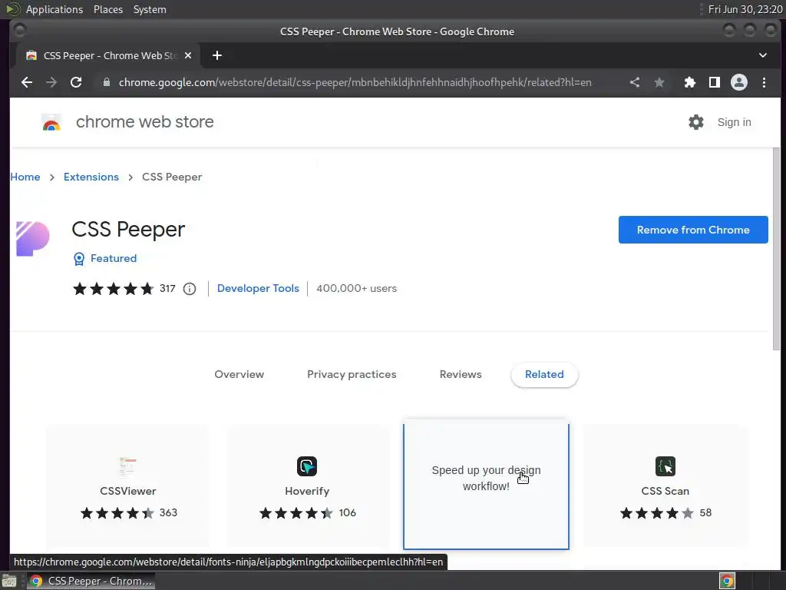Bookmark this tab with star icon
Screen dimensions: 786x590
point(659,82)
